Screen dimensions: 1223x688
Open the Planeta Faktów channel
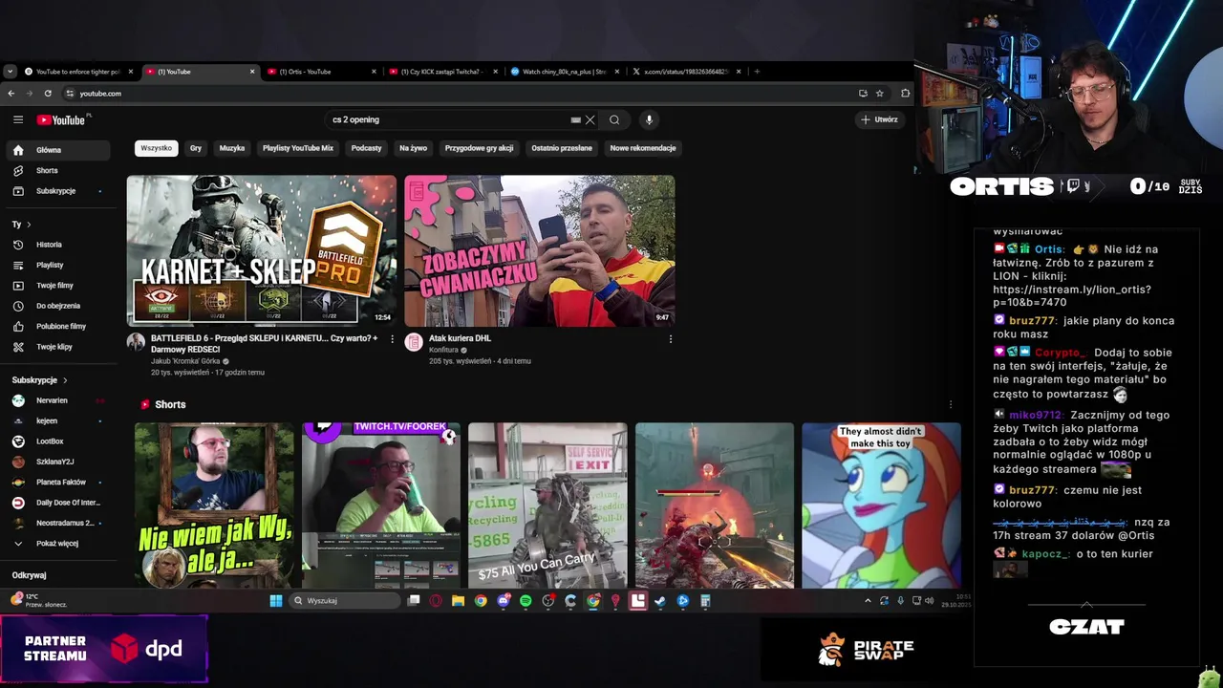[57, 483]
